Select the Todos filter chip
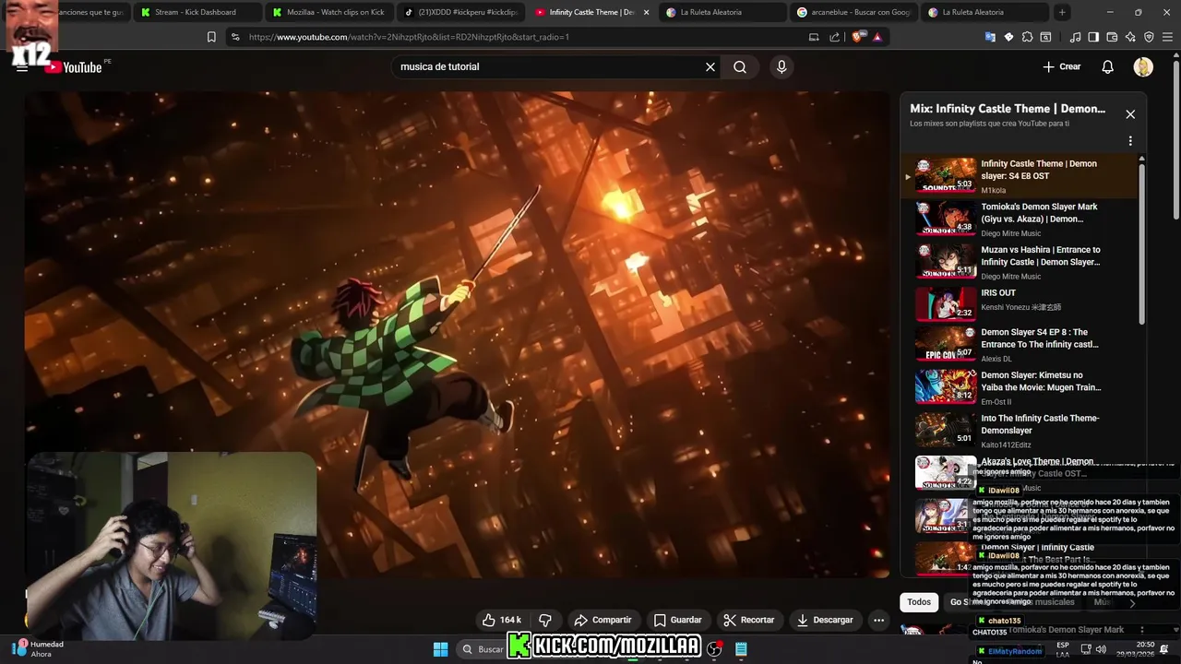The height and width of the screenshot is (664, 1181). [x=919, y=602]
